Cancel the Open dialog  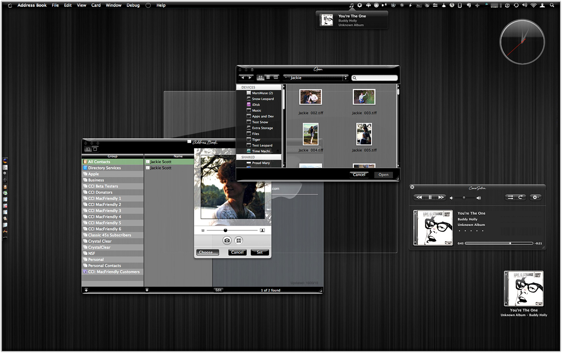coord(359,175)
